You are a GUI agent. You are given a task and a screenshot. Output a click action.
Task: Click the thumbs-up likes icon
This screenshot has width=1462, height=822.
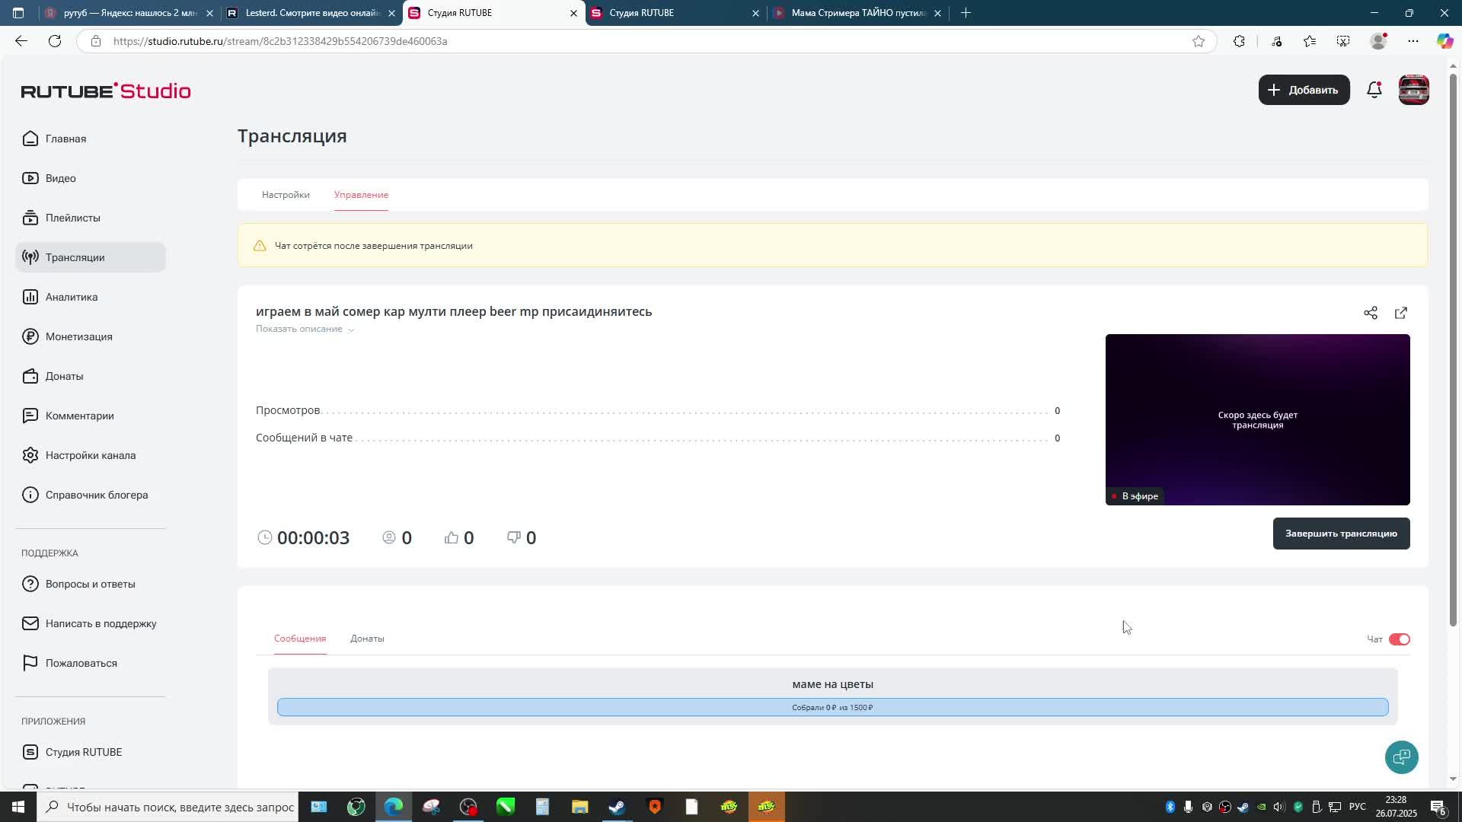452,538
